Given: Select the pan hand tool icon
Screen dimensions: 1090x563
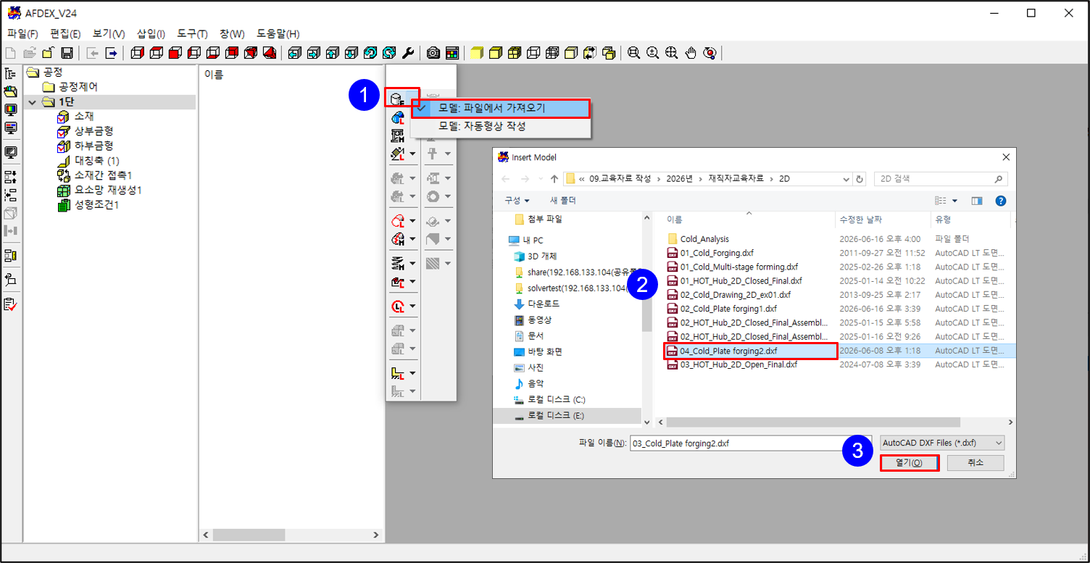Looking at the screenshot, I should pyautogui.click(x=691, y=53).
